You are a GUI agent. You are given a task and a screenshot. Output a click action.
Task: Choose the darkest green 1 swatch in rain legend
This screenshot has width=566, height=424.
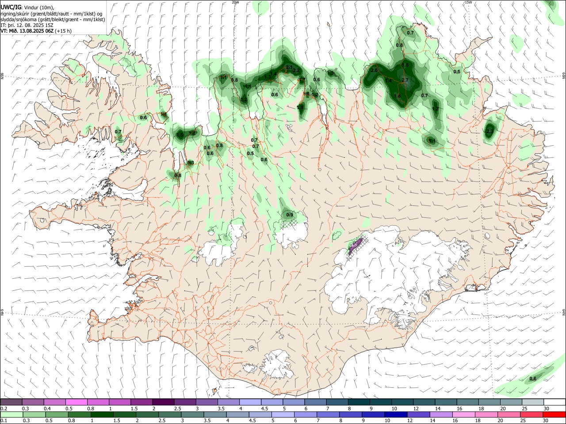pyautogui.click(x=101, y=414)
